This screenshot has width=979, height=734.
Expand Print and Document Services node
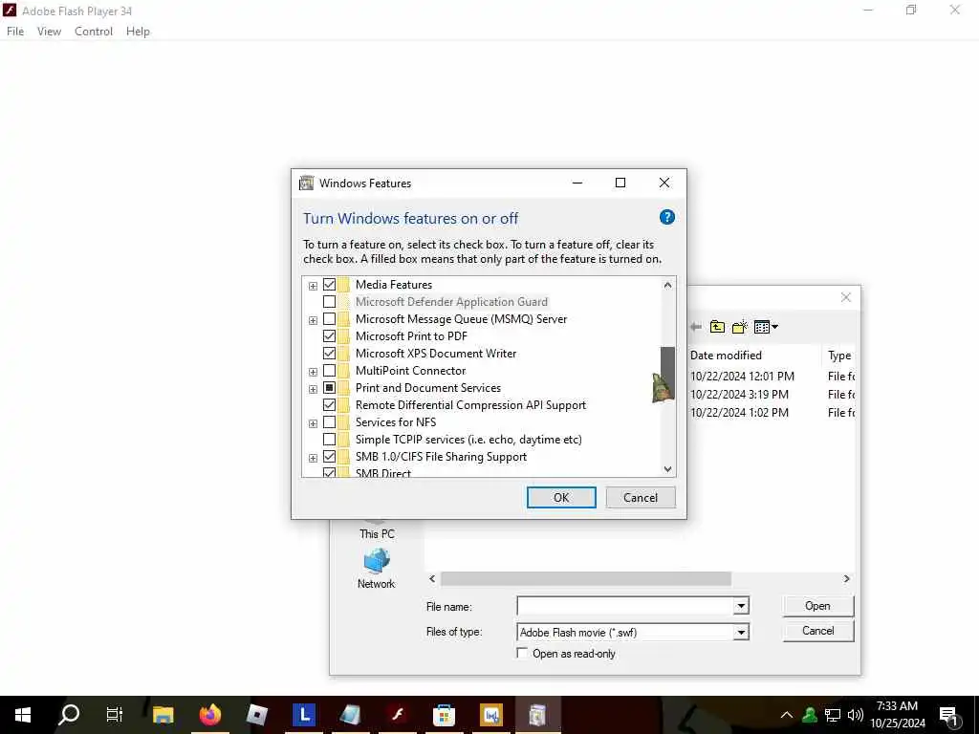pos(313,389)
